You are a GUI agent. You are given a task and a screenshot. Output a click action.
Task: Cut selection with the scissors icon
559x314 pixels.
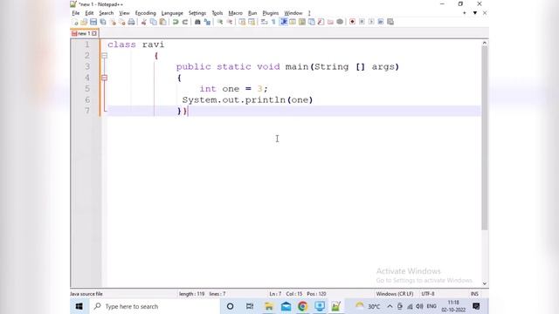tap(143, 22)
